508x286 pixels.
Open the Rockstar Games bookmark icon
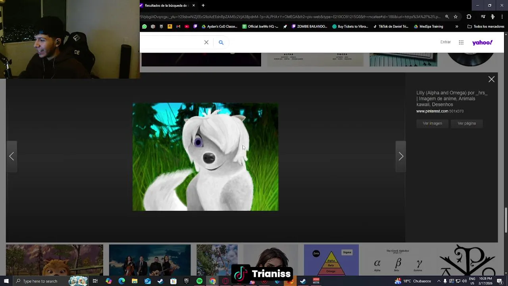(170, 27)
